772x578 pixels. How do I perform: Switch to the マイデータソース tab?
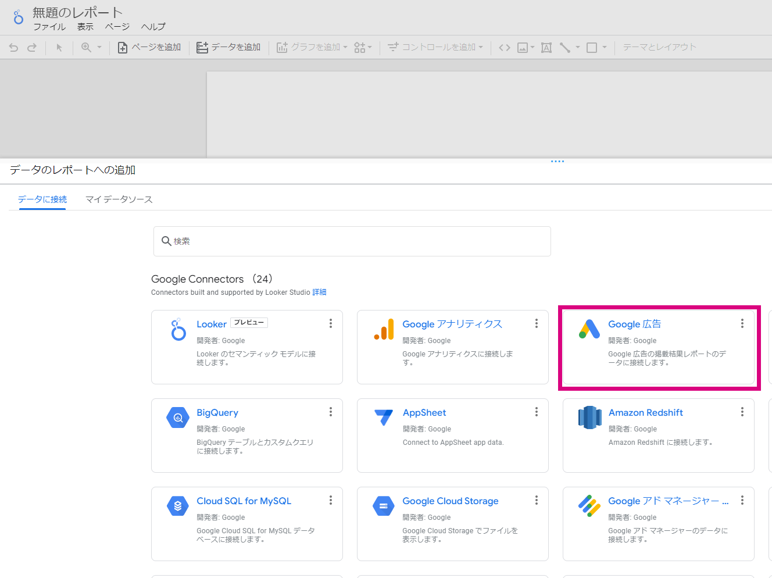[x=119, y=199]
